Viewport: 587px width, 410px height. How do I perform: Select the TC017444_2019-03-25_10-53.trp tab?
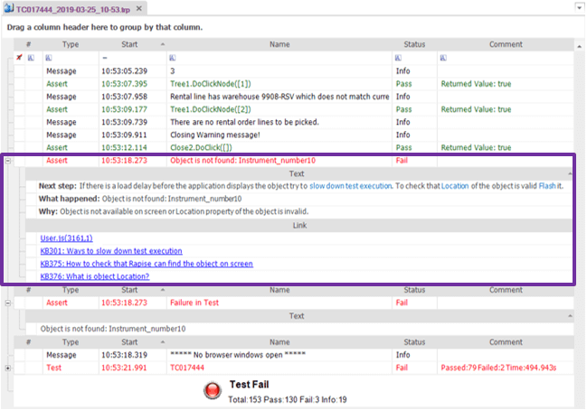tap(73, 9)
